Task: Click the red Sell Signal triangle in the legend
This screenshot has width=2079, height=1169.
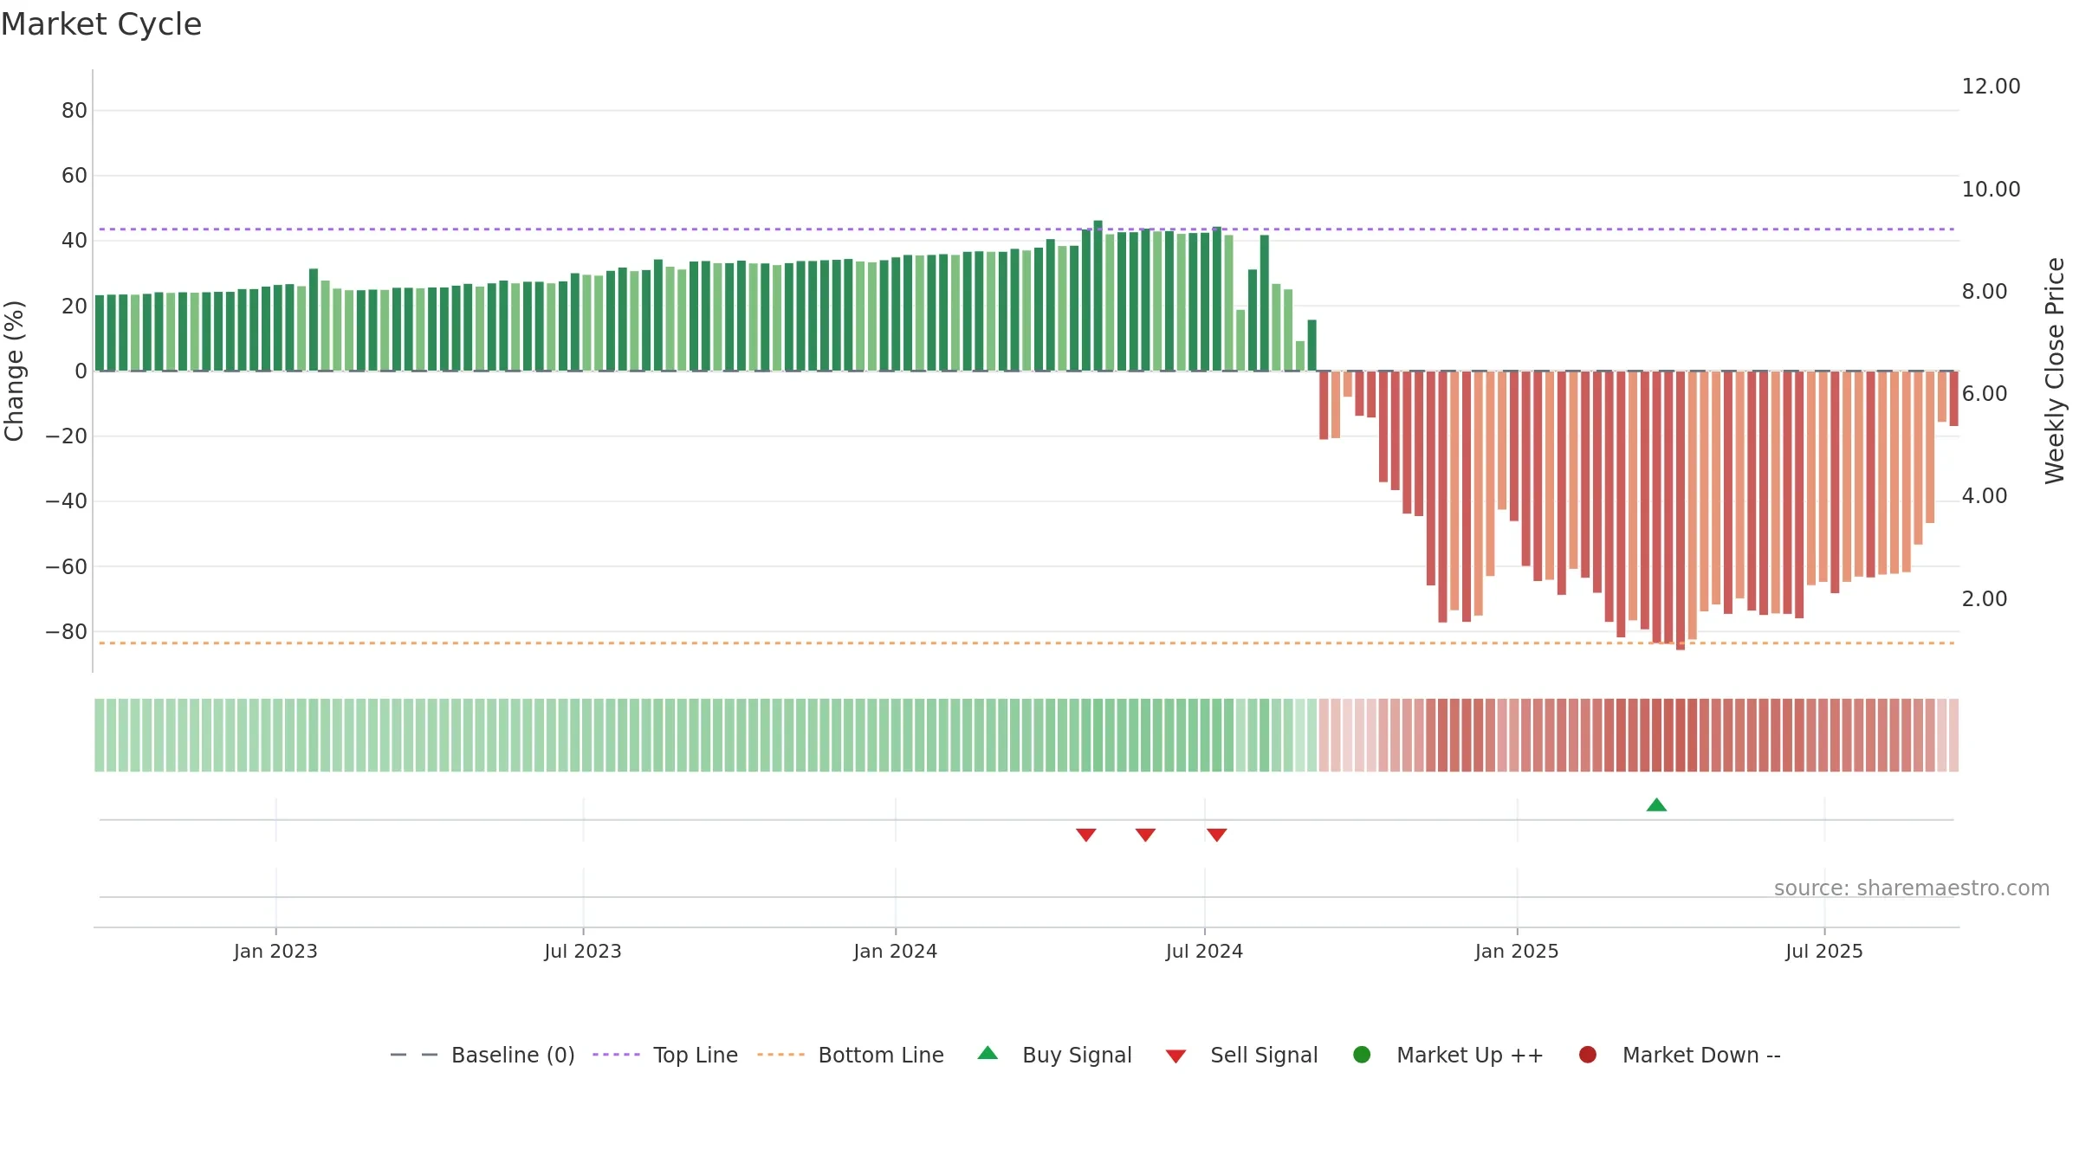Action: pyautogui.click(x=1176, y=1056)
